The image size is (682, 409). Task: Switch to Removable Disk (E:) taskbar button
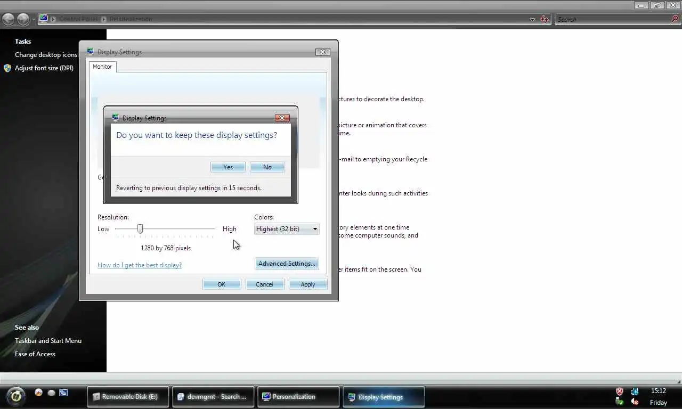click(128, 397)
